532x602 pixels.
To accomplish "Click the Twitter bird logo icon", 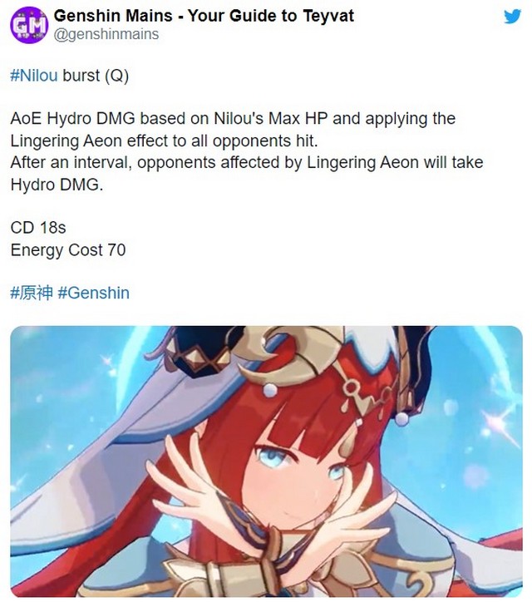I will point(512,17).
